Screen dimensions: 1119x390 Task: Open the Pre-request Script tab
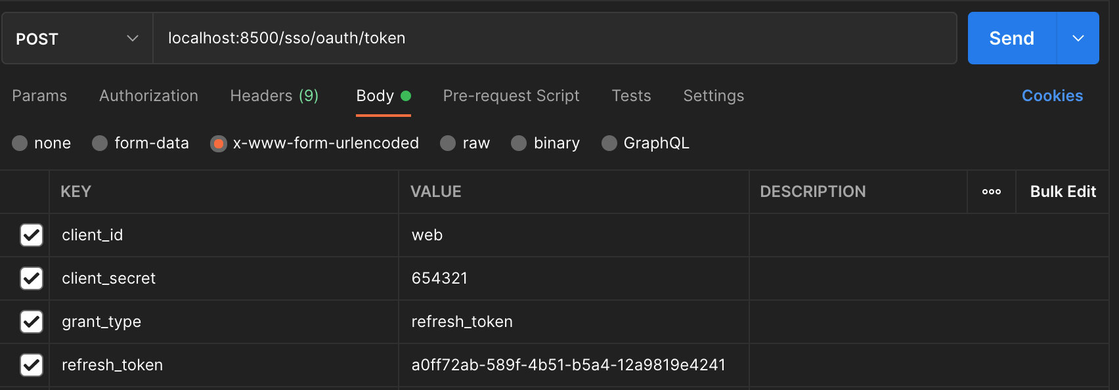coord(511,96)
